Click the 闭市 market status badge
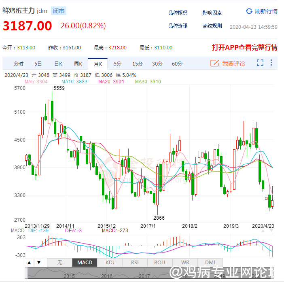The width and height of the screenshot is (284, 282). [x=59, y=11]
